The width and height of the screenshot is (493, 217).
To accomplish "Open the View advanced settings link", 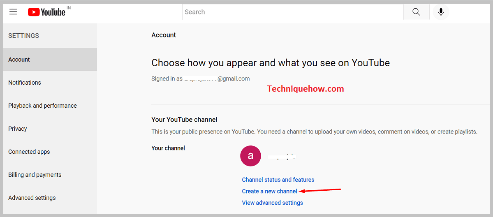I will tap(272, 203).
